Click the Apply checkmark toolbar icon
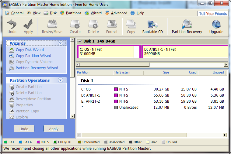 click(28, 26)
